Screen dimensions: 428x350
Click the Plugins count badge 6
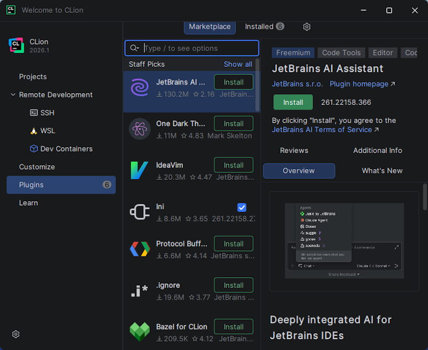click(x=107, y=185)
